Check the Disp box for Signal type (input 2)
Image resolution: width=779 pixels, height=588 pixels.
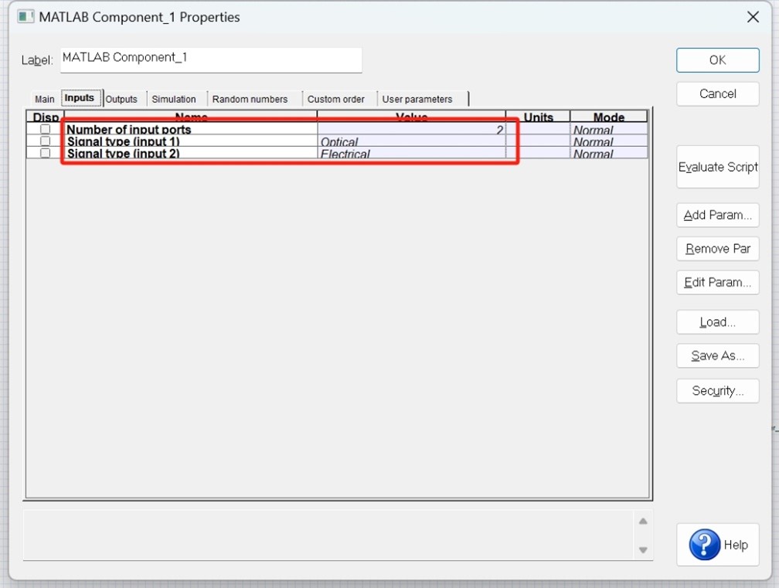[47, 154]
